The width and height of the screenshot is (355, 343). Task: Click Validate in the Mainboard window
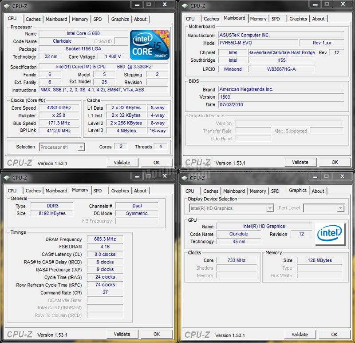(x=300, y=162)
